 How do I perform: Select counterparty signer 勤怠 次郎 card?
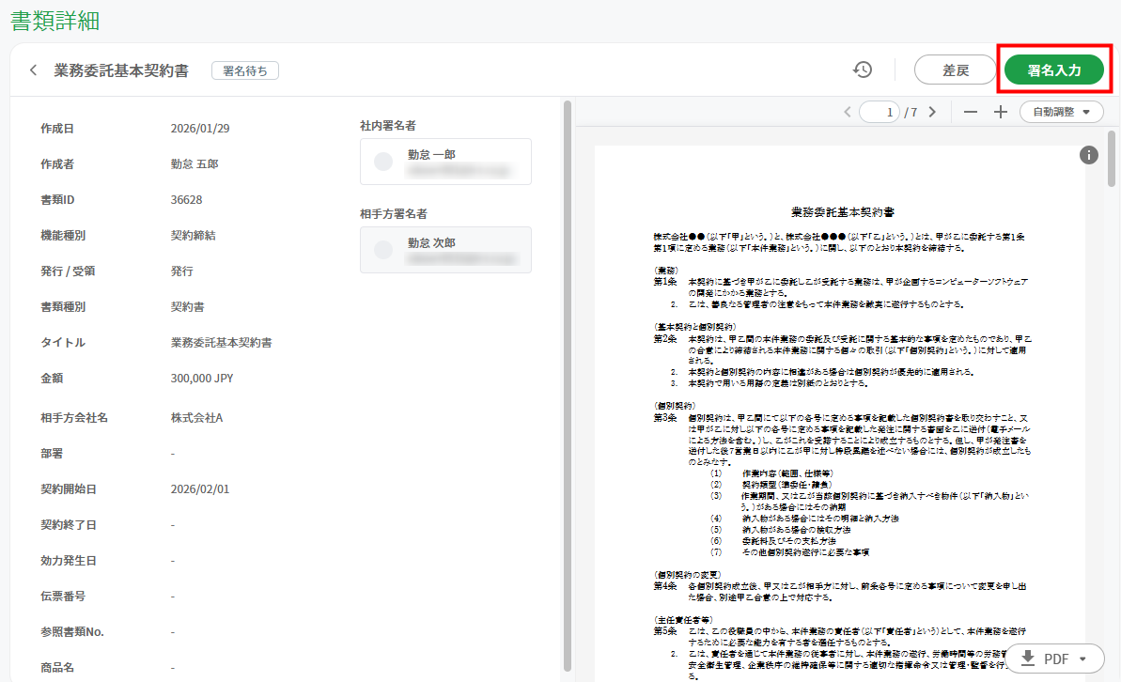pyautogui.click(x=445, y=250)
